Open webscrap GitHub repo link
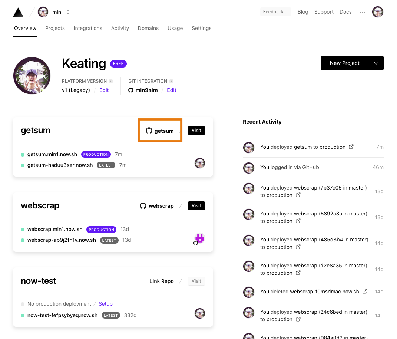The height and width of the screenshot is (339, 397). (157, 206)
